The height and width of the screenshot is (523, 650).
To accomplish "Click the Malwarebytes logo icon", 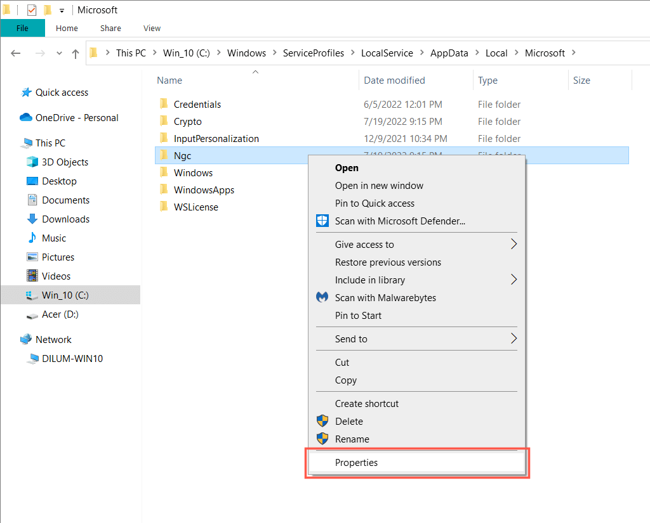I will (x=322, y=297).
